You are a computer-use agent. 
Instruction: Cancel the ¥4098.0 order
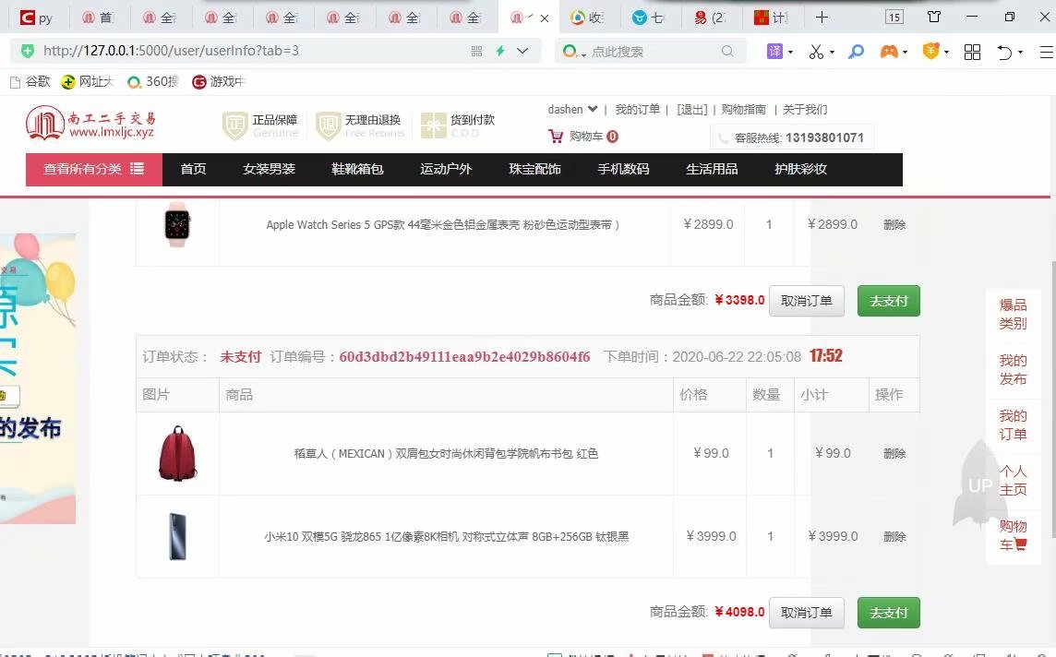[x=806, y=613]
